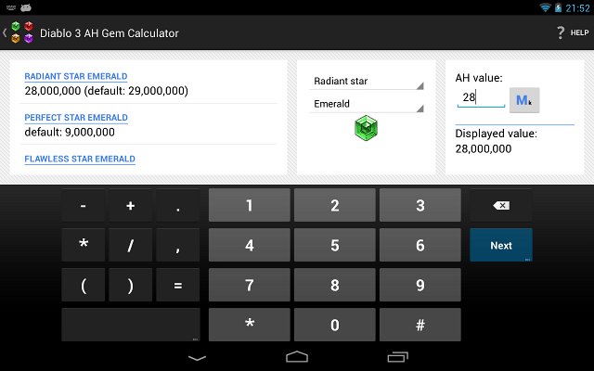
Task: Select the displayed value 28,000,000
Action: [484, 148]
